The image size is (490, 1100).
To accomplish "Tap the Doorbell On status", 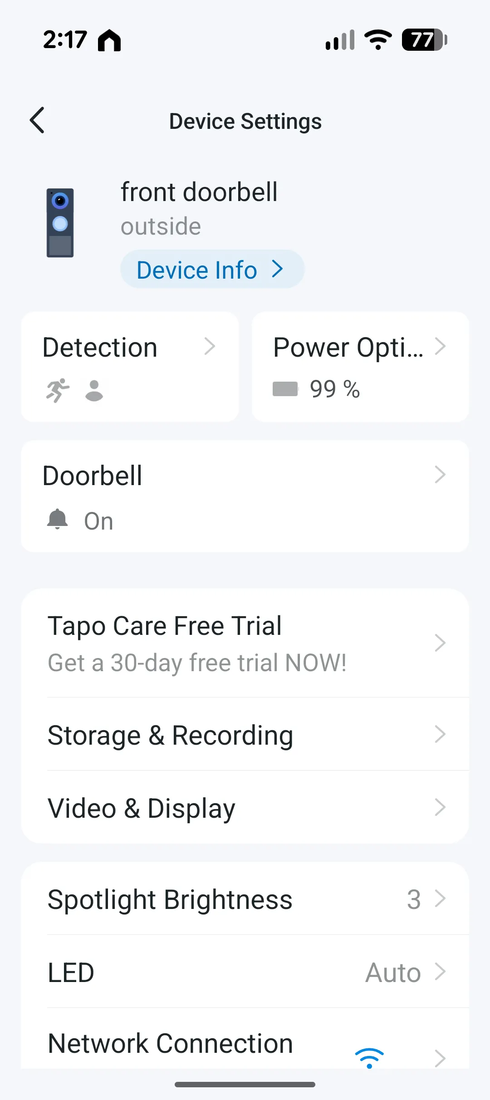I will pyautogui.click(x=98, y=521).
